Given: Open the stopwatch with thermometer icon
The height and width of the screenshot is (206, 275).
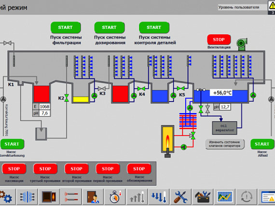Looking at the screenshot, I should 115,197.
